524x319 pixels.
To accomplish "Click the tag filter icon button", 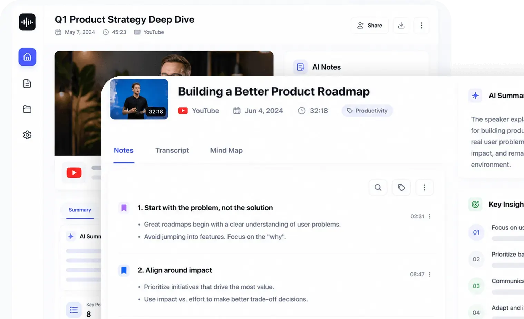I will [401, 187].
